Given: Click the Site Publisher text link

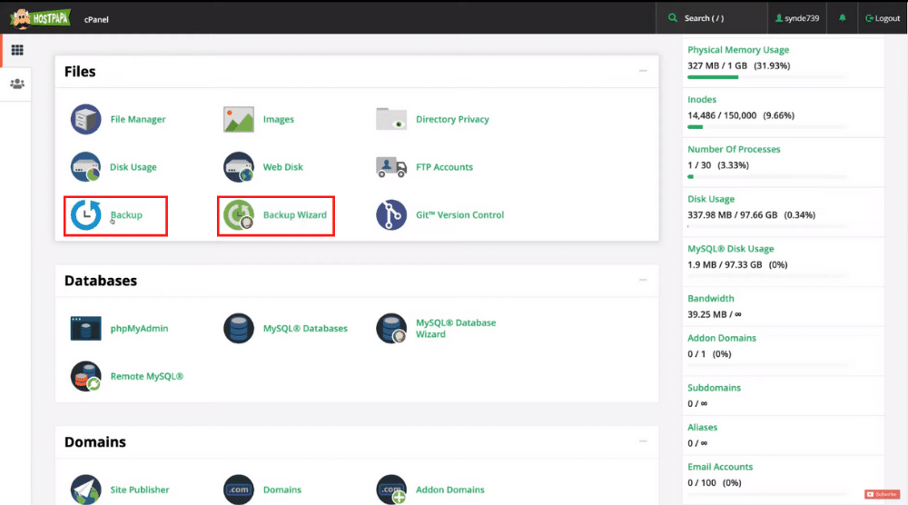Looking at the screenshot, I should coord(140,490).
